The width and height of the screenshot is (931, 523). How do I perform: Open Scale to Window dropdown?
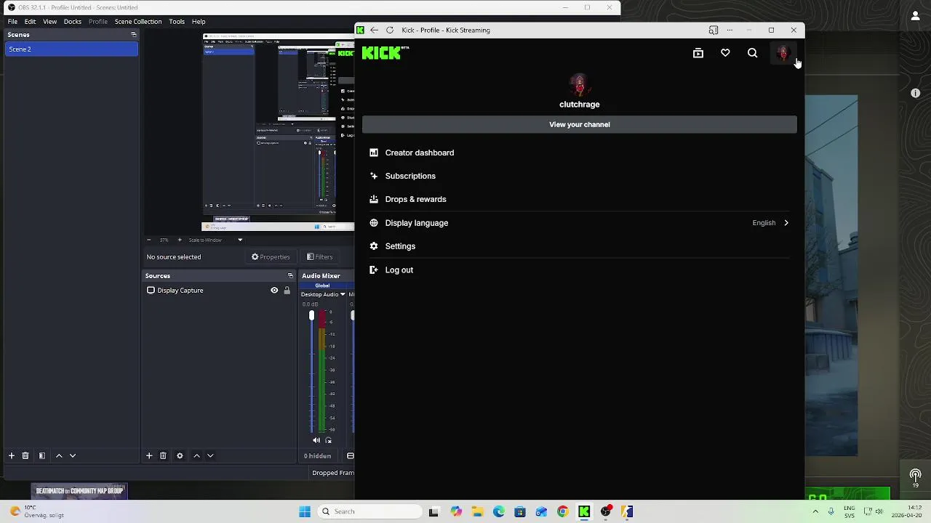pyautogui.click(x=216, y=240)
